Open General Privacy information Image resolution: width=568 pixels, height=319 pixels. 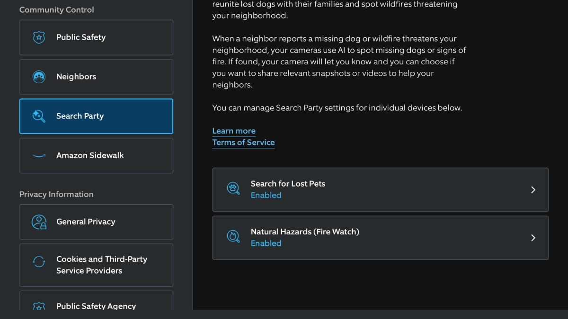(96, 222)
